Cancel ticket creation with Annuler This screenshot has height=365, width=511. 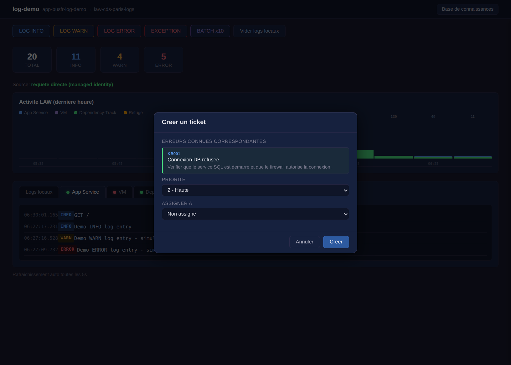pyautogui.click(x=304, y=242)
